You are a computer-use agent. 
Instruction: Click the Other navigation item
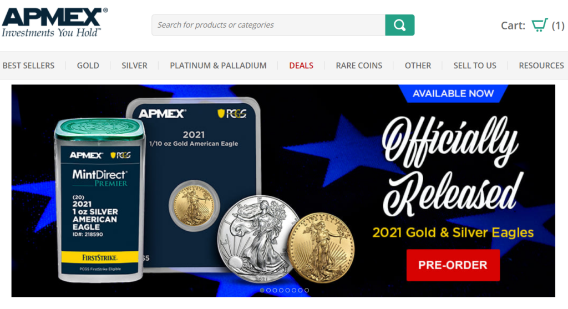(x=418, y=65)
